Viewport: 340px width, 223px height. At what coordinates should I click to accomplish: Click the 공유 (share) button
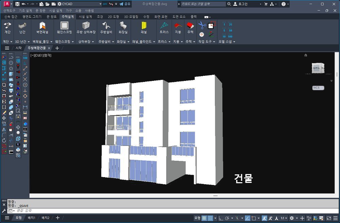(x=125, y=4)
